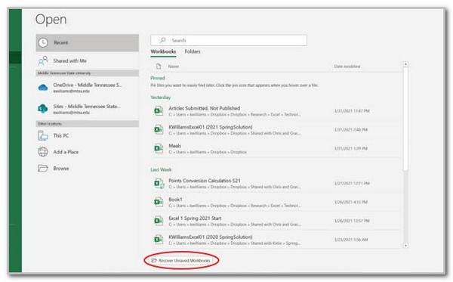The width and height of the screenshot is (453, 282).
Task: Click the scrollbar up arrow
Action: [405, 64]
